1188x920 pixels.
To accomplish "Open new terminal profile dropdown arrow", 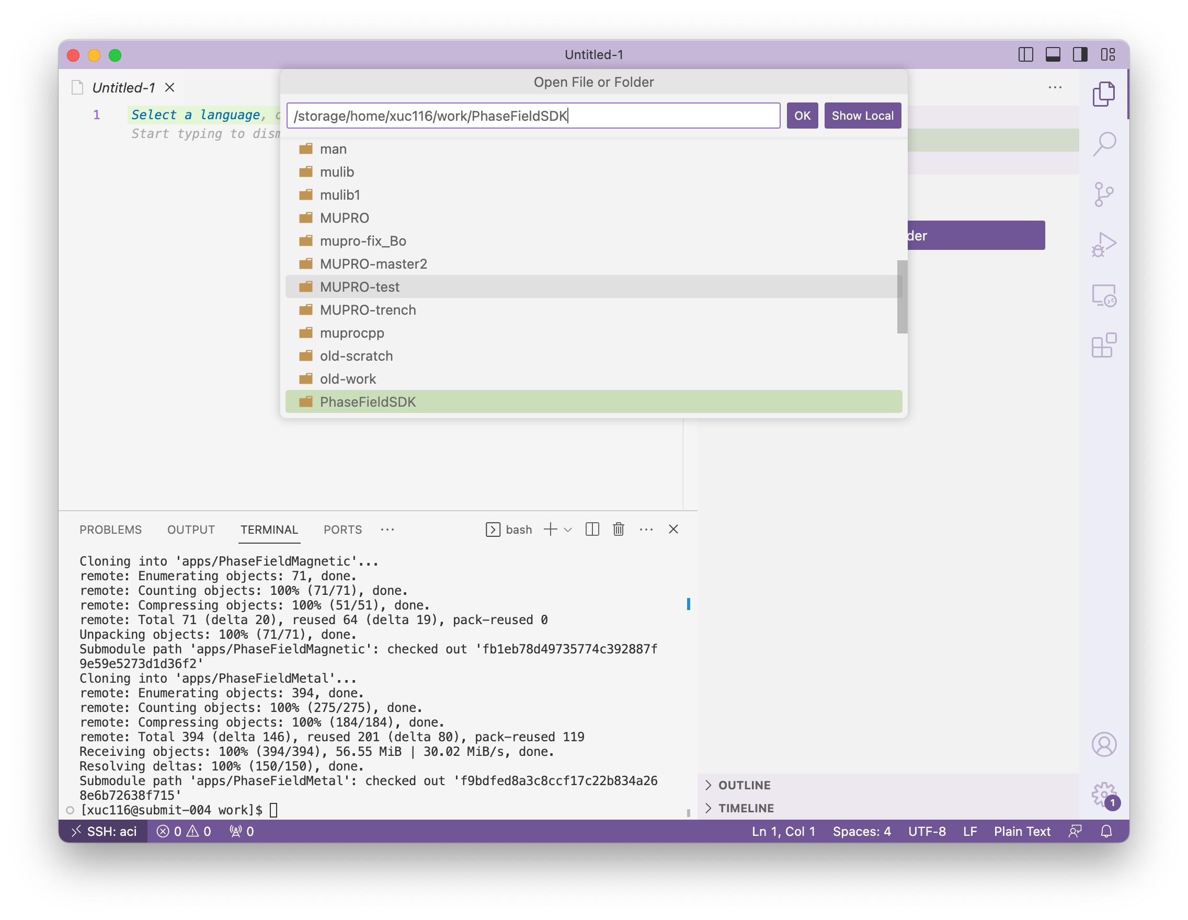I will pos(568,529).
